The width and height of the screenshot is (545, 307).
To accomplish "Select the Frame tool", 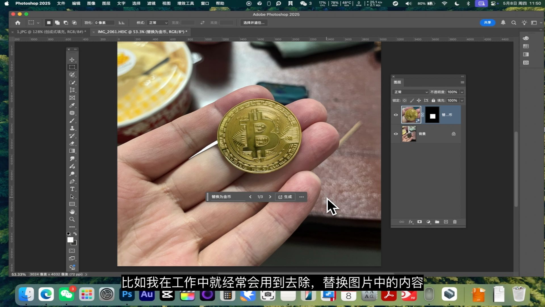I will 72,98.
